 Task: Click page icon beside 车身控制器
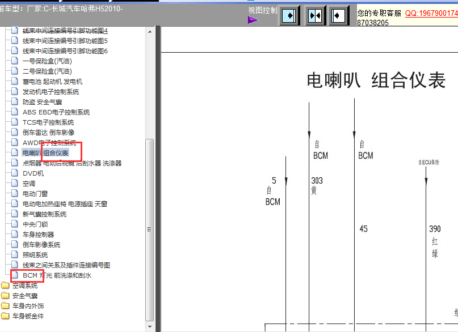pos(15,234)
